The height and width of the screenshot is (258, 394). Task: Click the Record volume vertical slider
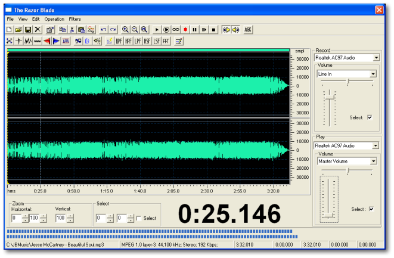[327, 107]
